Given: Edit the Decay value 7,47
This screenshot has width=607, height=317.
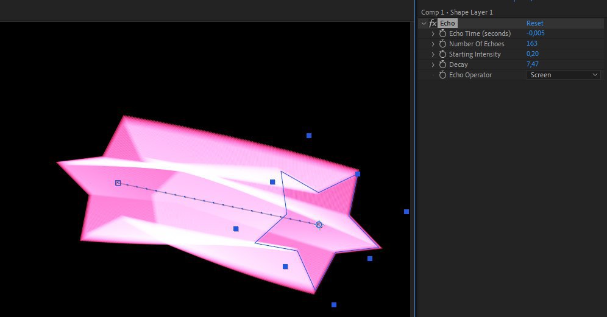Looking at the screenshot, I should click(x=533, y=64).
